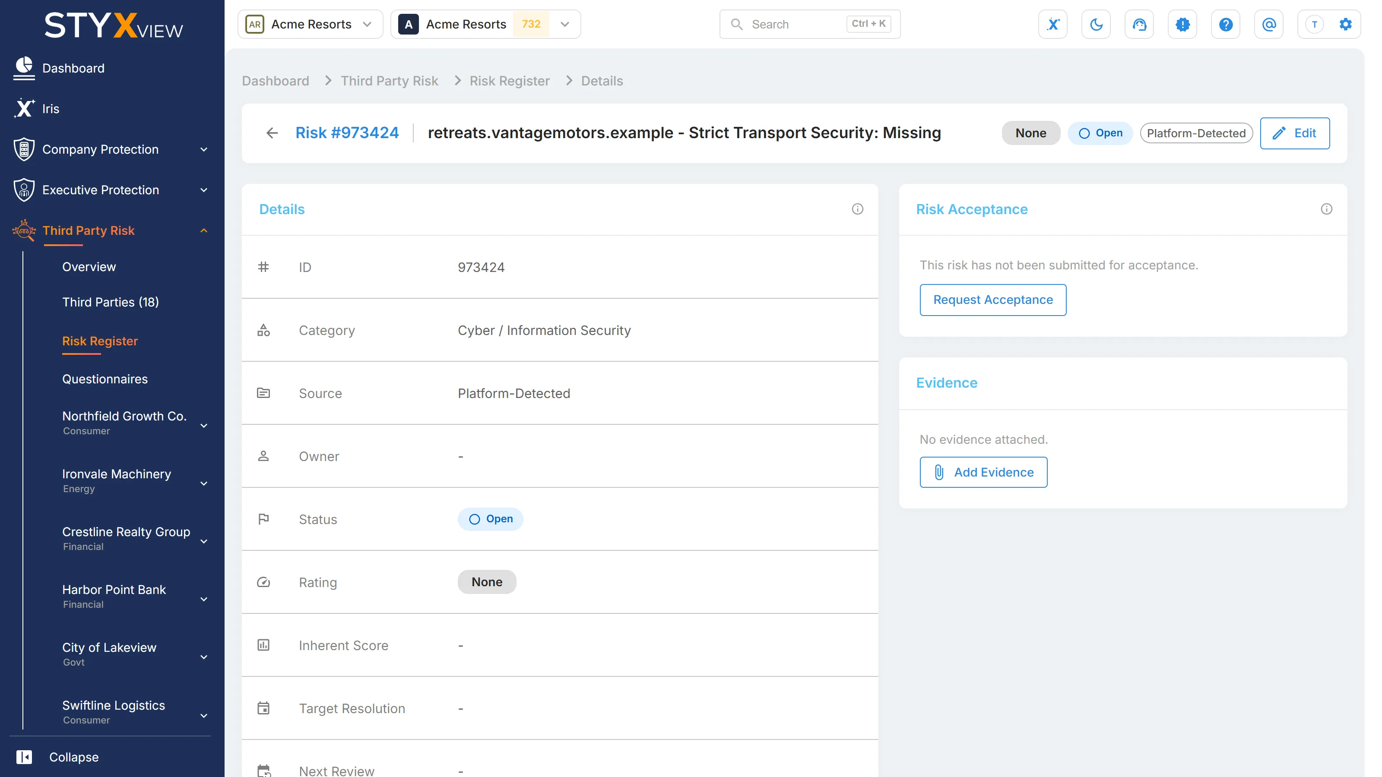Open the Iris X assistant icon in header
This screenshot has width=1382, height=777.
point(1052,24)
